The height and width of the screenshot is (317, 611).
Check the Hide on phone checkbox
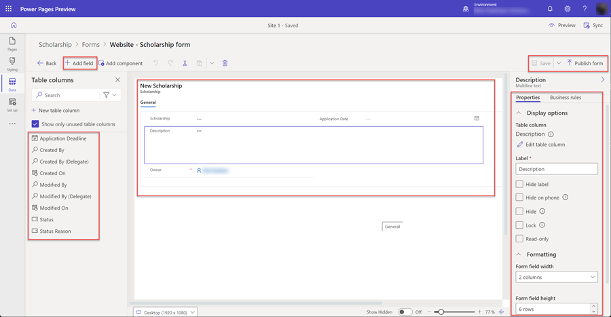[519, 198]
